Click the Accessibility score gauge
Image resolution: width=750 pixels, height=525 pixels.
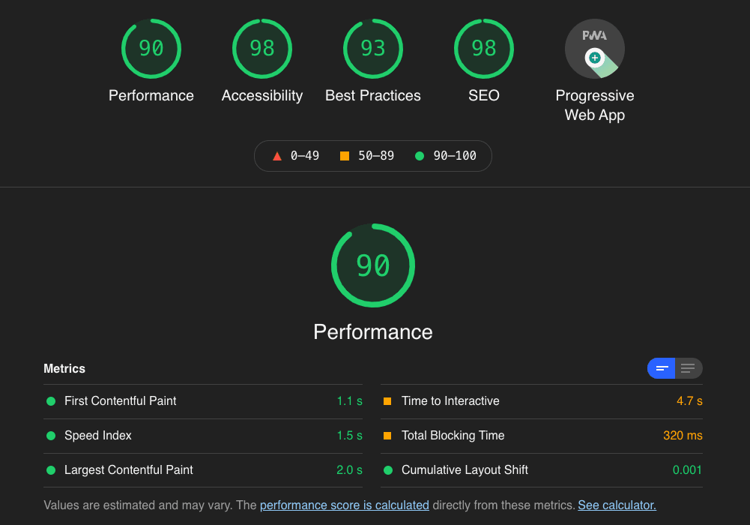click(261, 49)
